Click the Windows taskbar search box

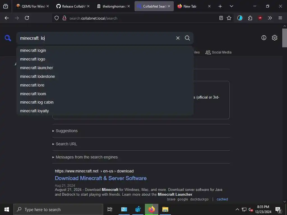pyautogui.click(x=58, y=209)
